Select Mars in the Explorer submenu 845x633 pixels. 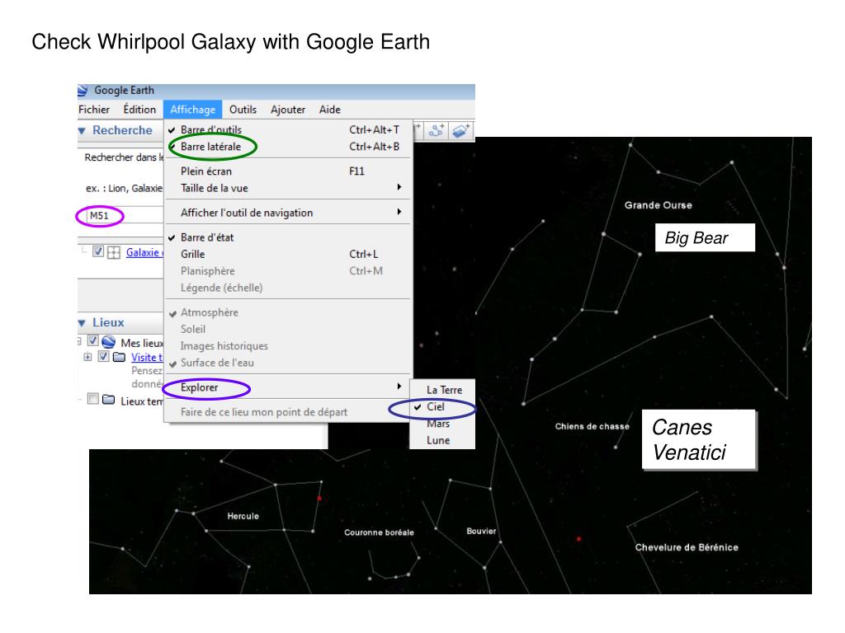[442, 424]
